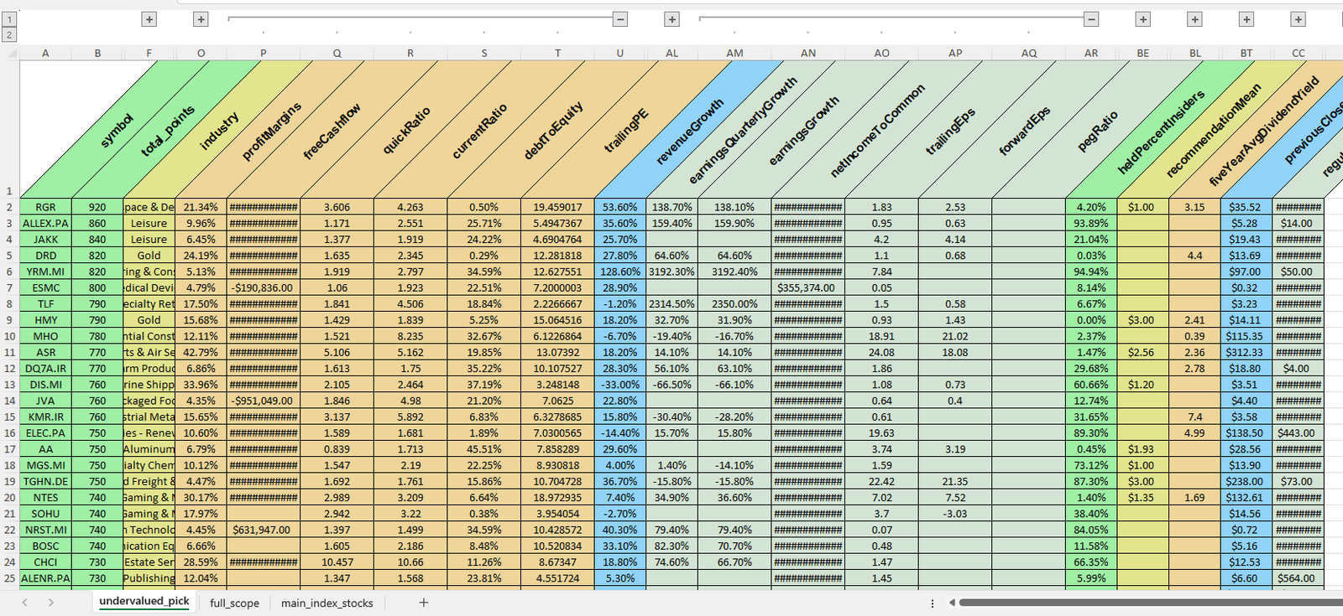Select the Publishing industry cell
1343x616 pixels.
[x=149, y=578]
